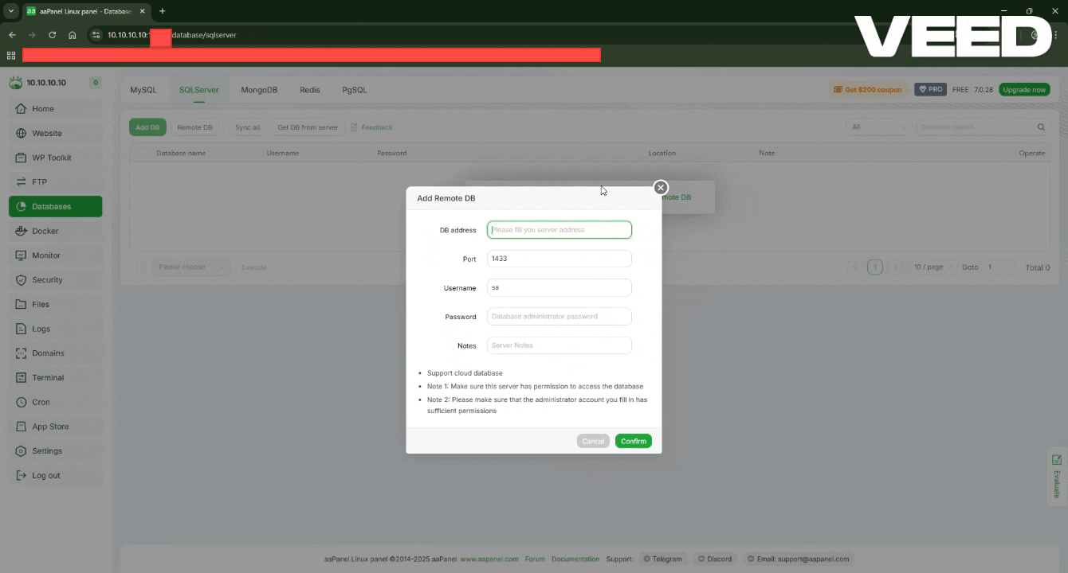Close the Add Remote DB dialog
Screen dimensions: 1068x573
tap(660, 187)
